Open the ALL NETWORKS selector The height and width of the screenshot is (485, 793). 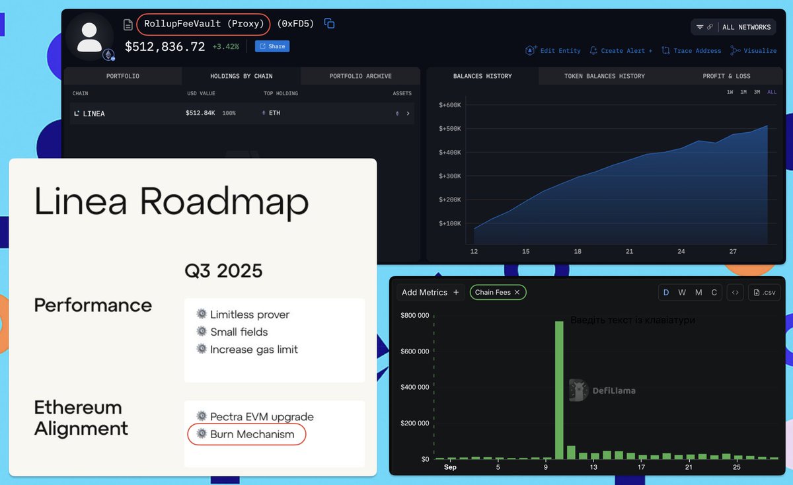click(747, 27)
